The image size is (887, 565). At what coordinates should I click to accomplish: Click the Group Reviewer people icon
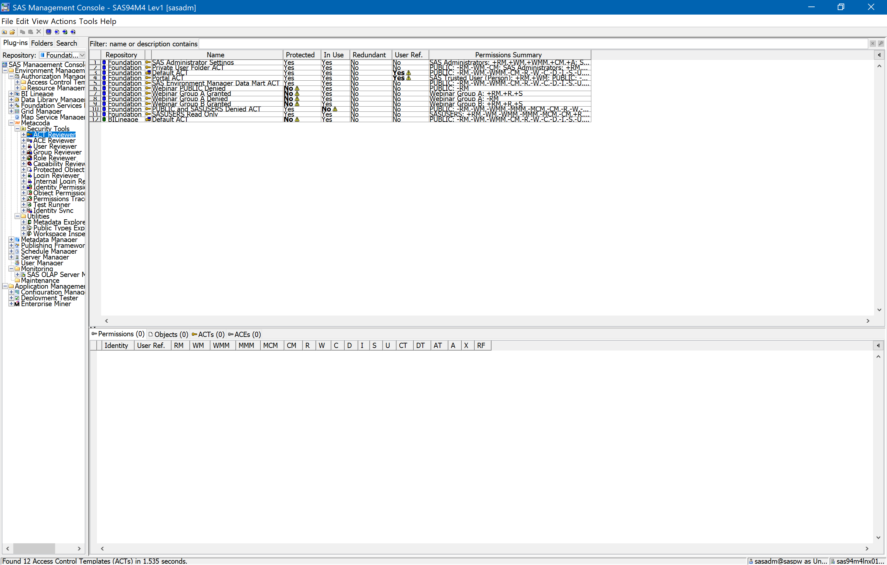coord(30,152)
